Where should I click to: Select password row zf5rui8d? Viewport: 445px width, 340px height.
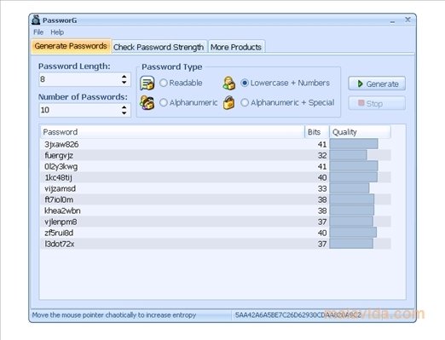216,233
